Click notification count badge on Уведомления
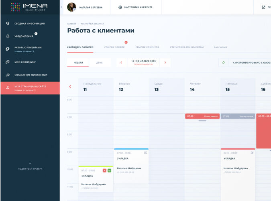271x201 pixels. click(x=36, y=34)
